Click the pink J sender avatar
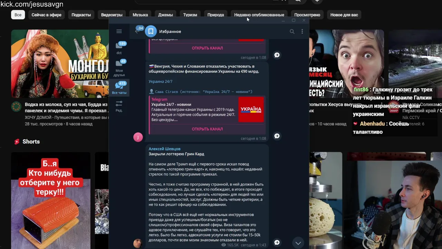This screenshot has width=442, height=249. point(138,137)
